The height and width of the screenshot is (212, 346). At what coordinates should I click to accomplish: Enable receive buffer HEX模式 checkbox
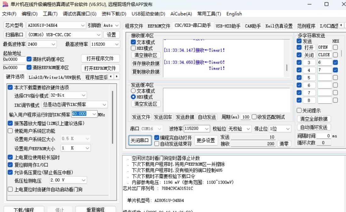[133, 48]
